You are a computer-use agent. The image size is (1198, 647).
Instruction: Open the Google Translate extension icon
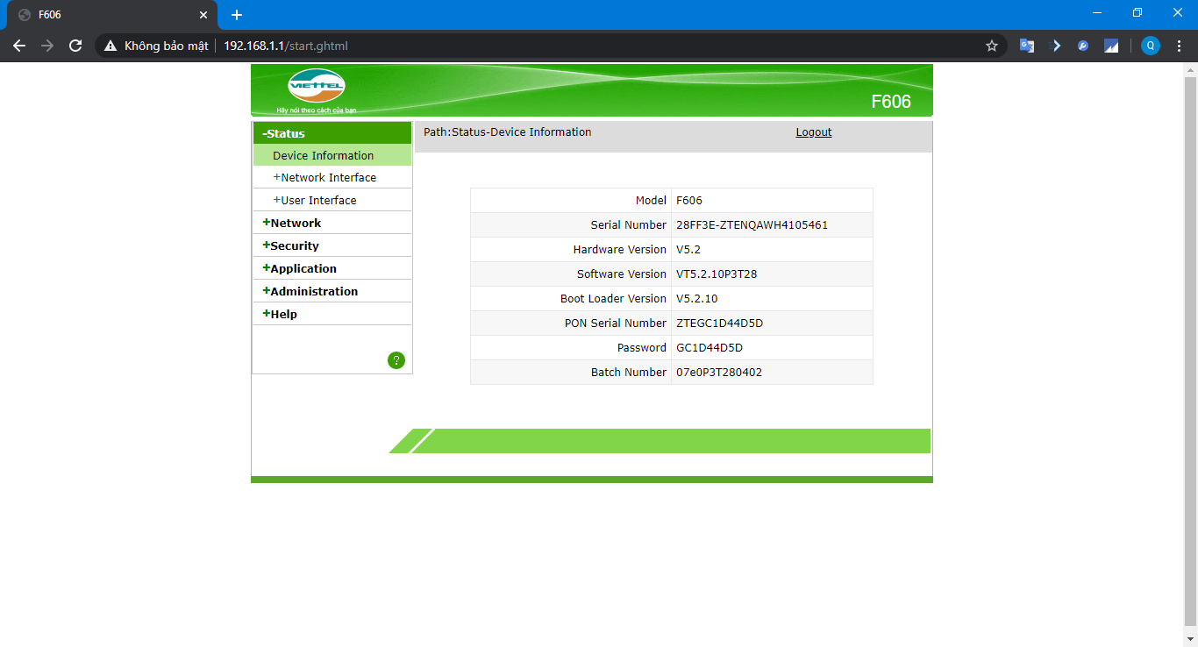point(1026,46)
